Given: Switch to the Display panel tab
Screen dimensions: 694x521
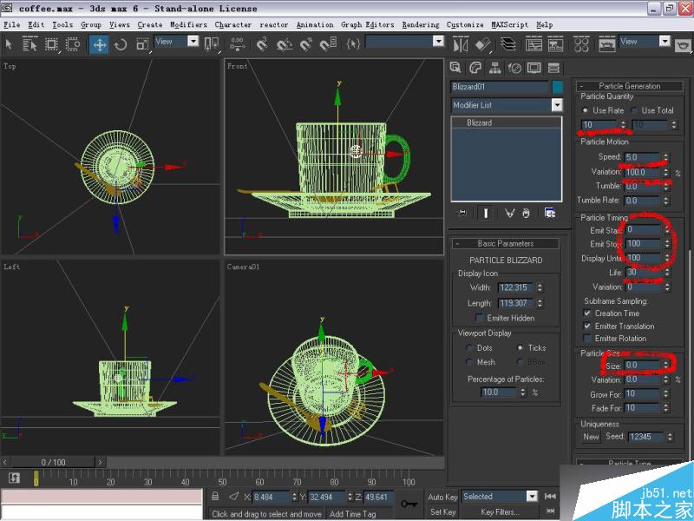Looking at the screenshot, I should pyautogui.click(x=534, y=68).
